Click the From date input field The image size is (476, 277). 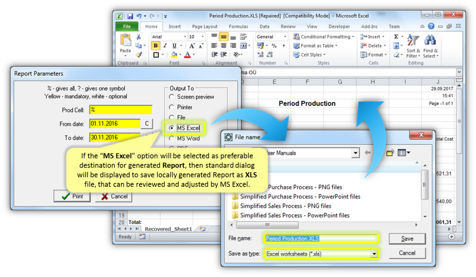point(115,124)
